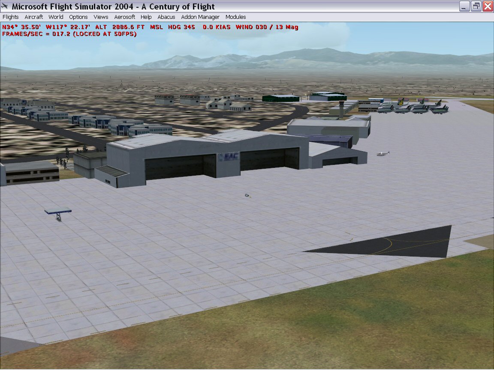Open the Modules menu

tap(235, 17)
